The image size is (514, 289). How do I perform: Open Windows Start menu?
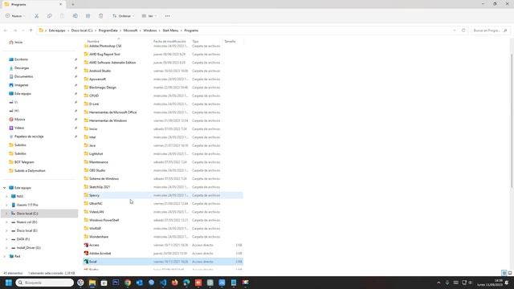[9, 283]
